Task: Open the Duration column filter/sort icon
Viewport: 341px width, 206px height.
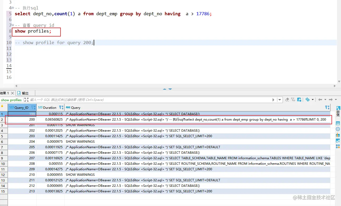Action: point(61,107)
